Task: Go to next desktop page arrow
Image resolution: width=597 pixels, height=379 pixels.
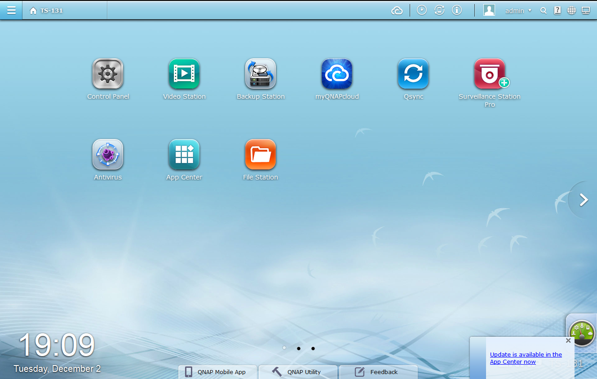Action: point(583,200)
